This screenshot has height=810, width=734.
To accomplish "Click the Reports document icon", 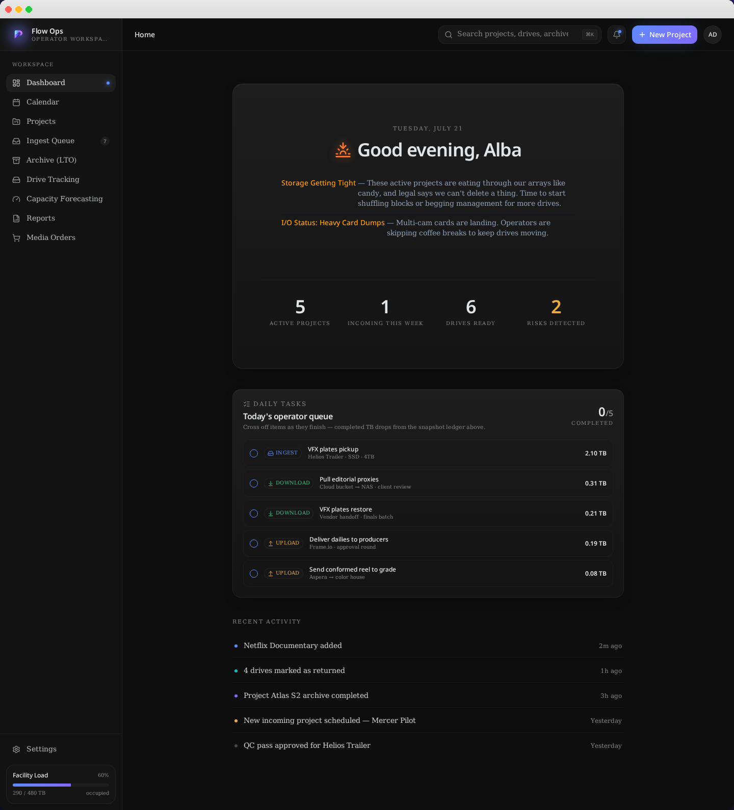I will click(x=16, y=219).
